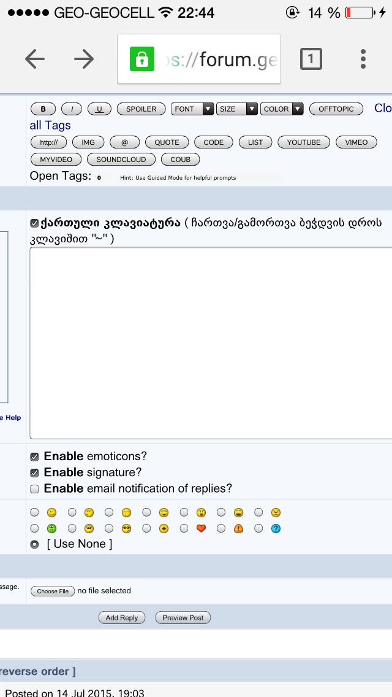The height and width of the screenshot is (697, 392).
Task: Submit with the Add Reply button
Action: pos(122,618)
